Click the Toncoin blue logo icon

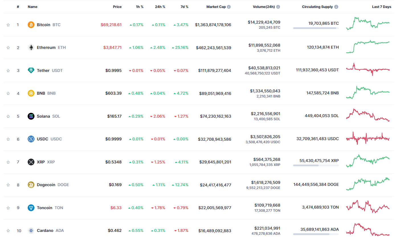(31, 208)
